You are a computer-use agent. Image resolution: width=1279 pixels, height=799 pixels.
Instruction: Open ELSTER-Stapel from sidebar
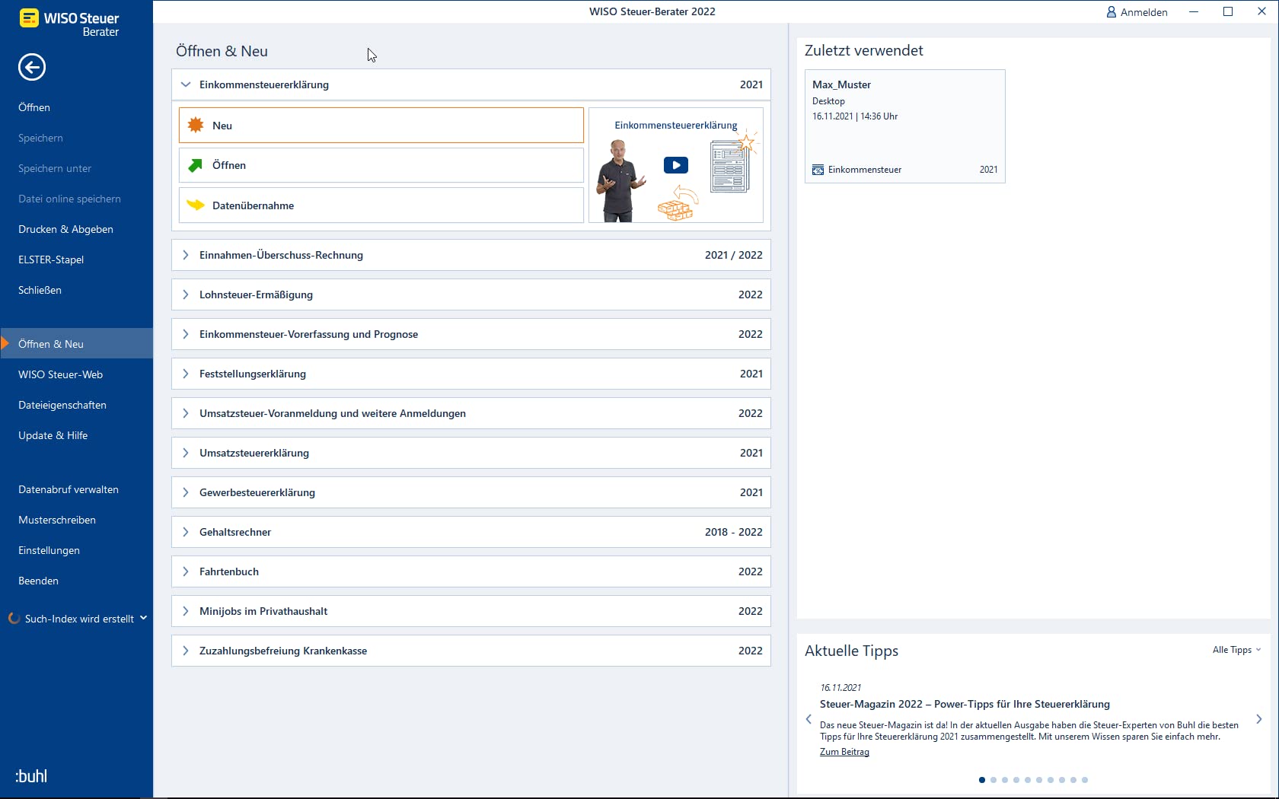tap(51, 259)
